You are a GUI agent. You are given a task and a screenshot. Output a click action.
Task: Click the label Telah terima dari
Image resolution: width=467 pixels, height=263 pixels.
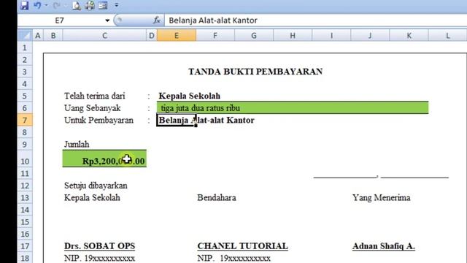94,96
